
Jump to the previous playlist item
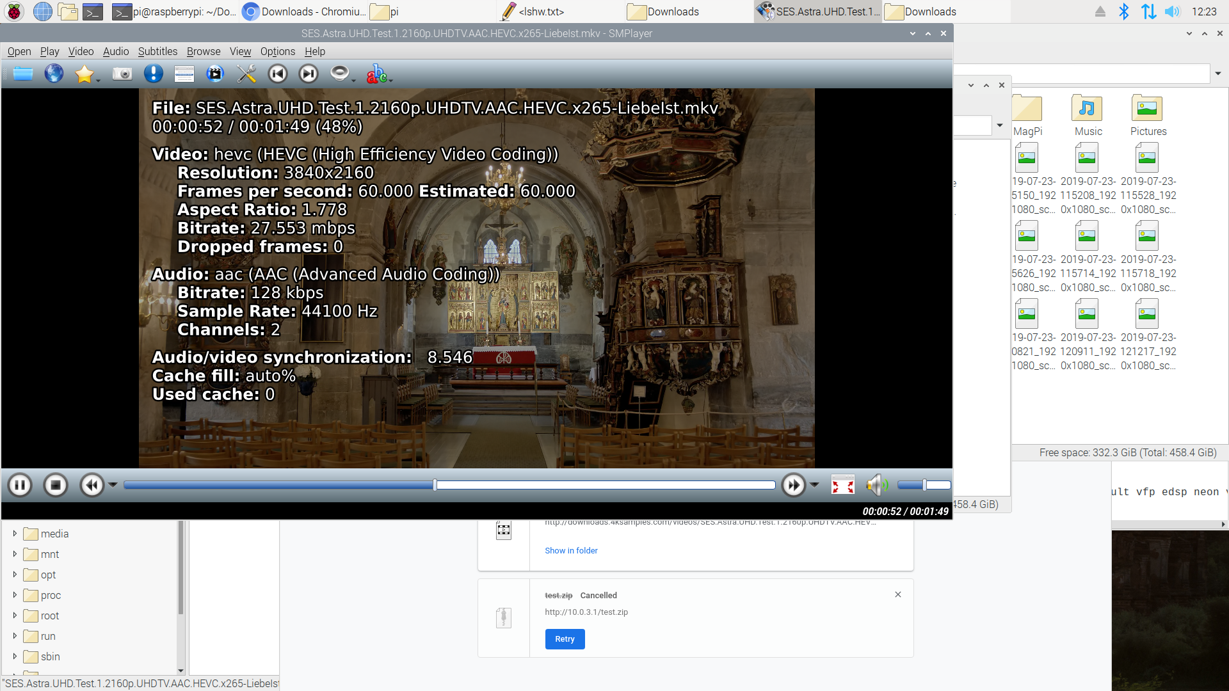pyautogui.click(x=278, y=74)
